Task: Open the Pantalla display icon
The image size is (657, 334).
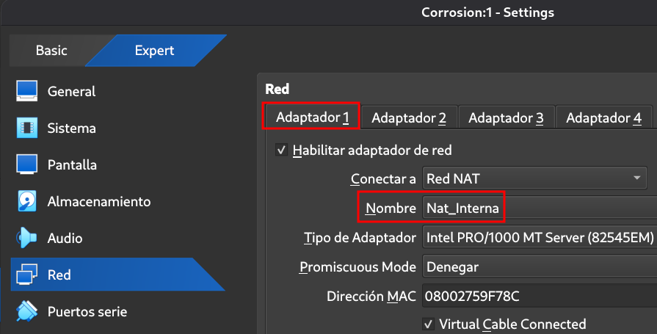Action: (x=27, y=164)
